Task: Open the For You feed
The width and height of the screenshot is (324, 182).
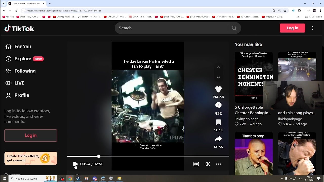Action: [18, 47]
